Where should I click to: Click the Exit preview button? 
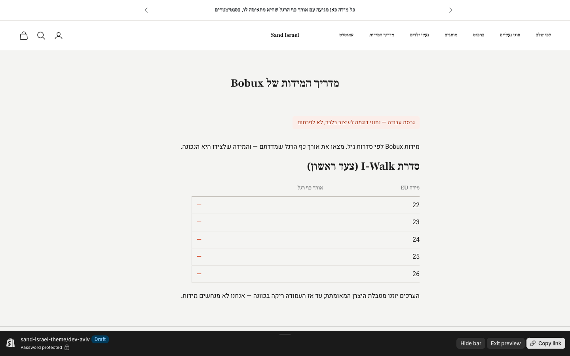[506, 343]
